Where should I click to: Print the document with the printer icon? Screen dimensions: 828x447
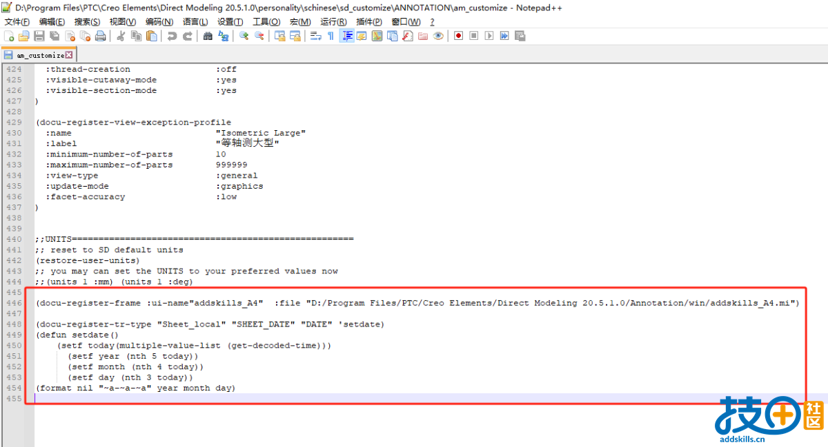point(100,36)
